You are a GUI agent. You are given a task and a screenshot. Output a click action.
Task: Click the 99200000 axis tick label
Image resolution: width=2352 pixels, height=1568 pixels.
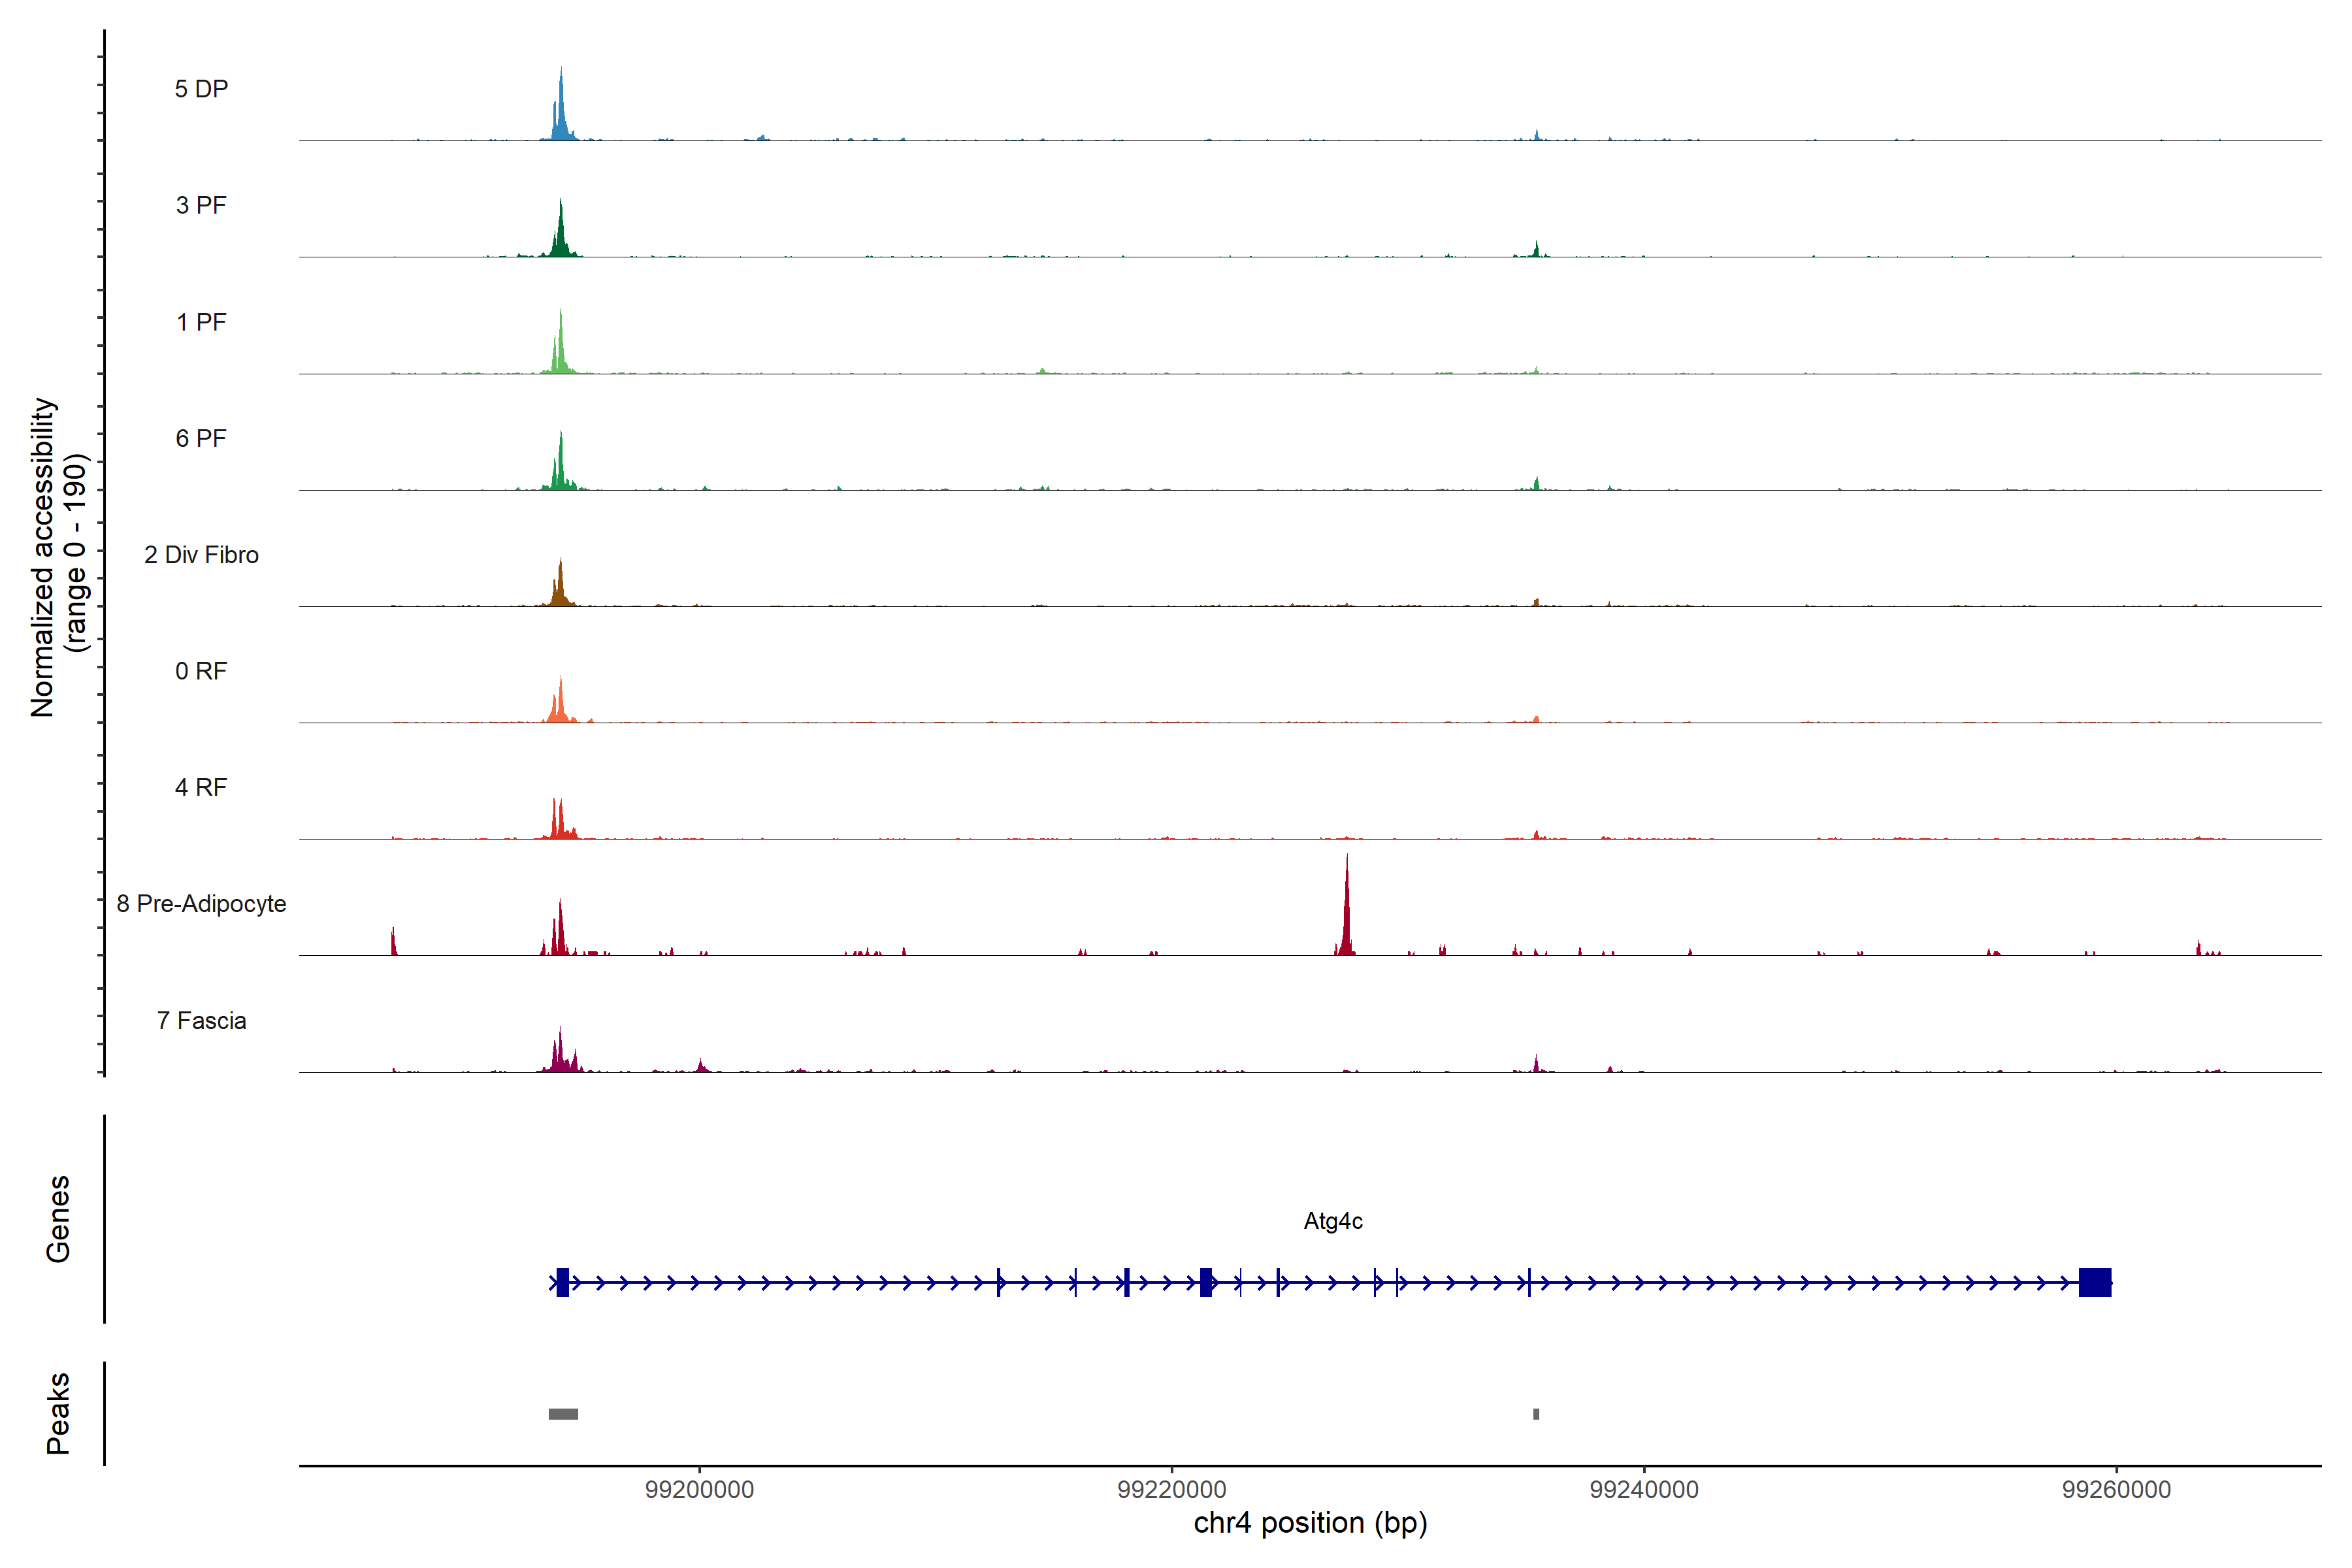[x=699, y=1490]
